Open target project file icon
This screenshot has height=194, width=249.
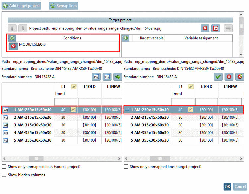click(x=216, y=28)
